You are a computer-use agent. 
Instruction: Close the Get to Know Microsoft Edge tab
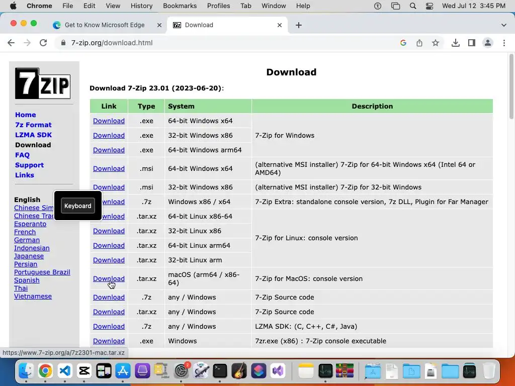tap(159, 25)
